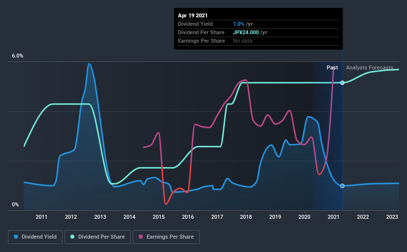Click the 2018 x-axis year label
This screenshot has width=407, height=252.
[246, 217]
